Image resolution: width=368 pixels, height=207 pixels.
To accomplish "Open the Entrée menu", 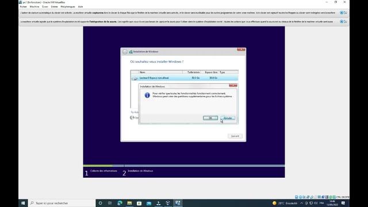I will point(54,6).
